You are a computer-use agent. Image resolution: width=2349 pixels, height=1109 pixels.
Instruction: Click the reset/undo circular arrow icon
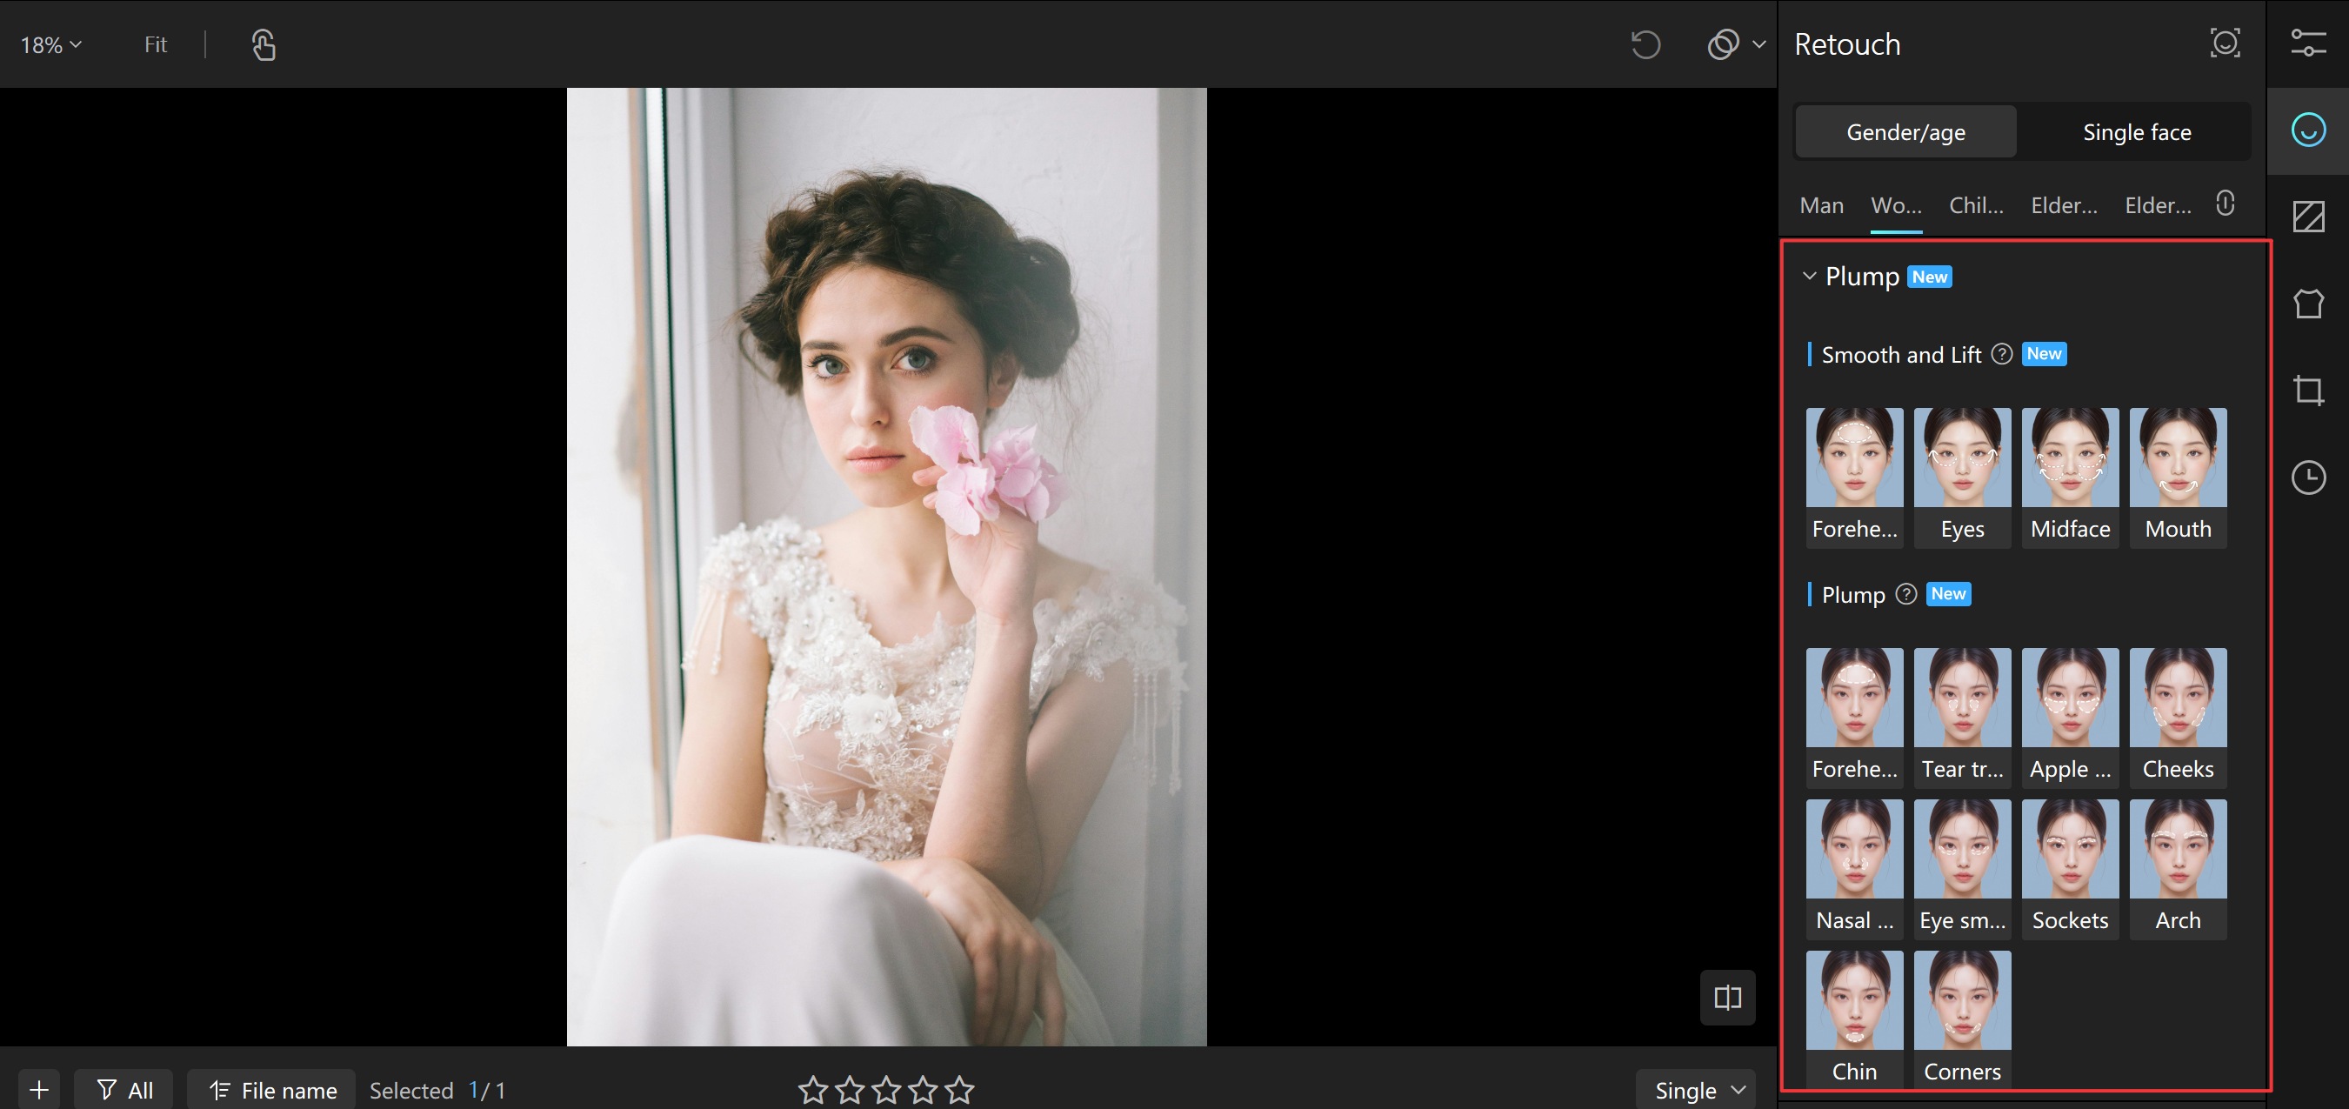coord(1645,44)
